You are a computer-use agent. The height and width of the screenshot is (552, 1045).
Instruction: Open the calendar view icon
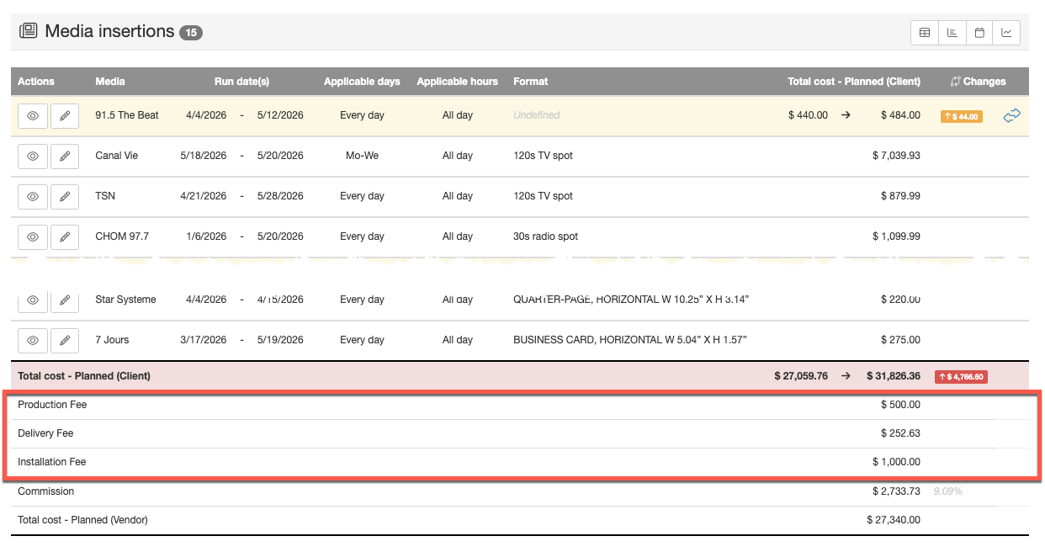pyautogui.click(x=979, y=33)
